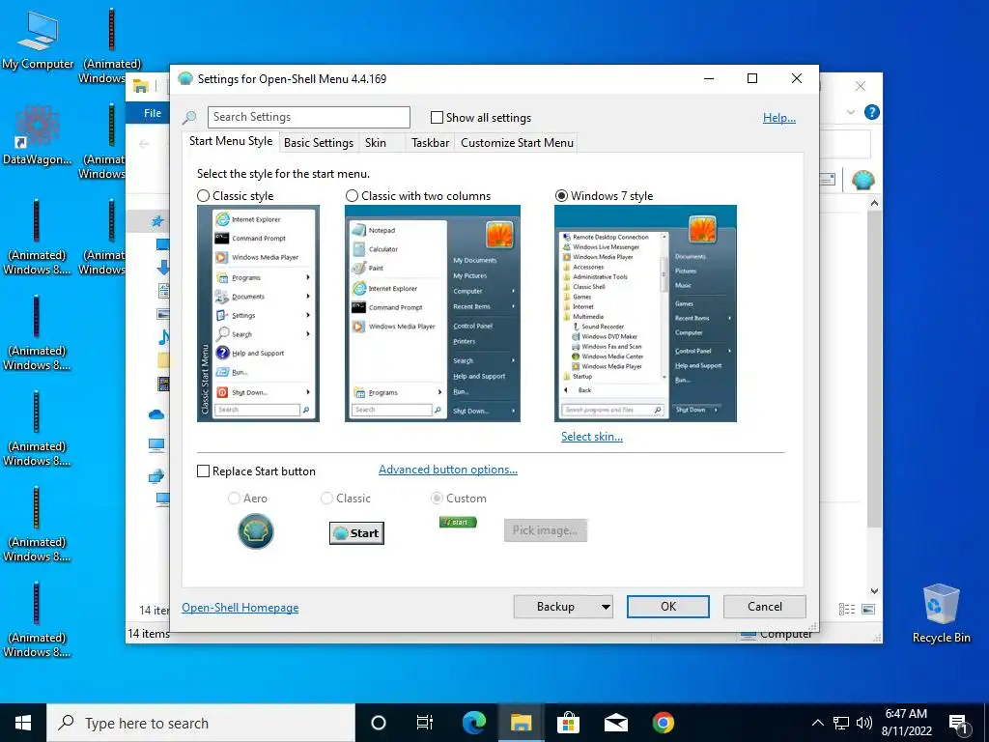
Task: Launch Google Chrome from the taskbar
Action: (663, 723)
